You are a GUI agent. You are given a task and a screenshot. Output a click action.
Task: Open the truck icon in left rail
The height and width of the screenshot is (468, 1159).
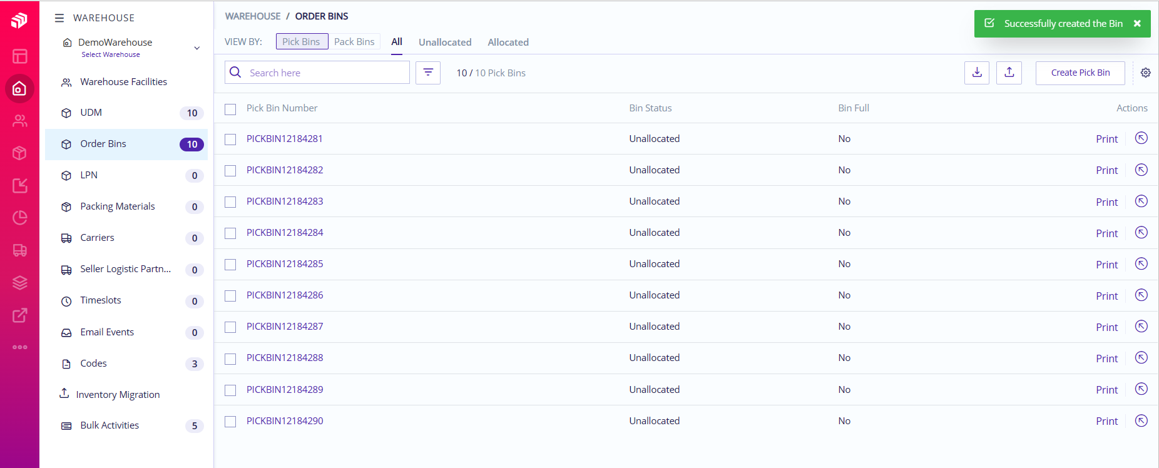pos(20,250)
